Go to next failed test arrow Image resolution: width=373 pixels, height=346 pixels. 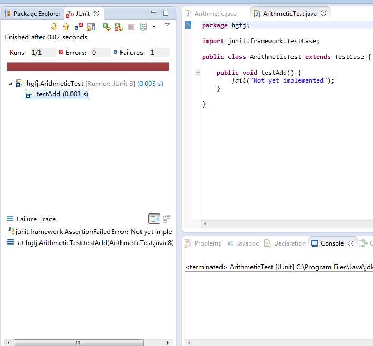pos(54,27)
